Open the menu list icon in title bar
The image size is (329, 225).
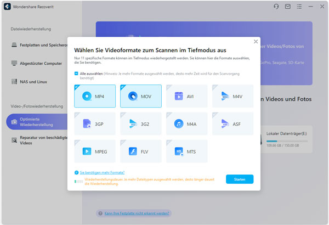point(299,7)
